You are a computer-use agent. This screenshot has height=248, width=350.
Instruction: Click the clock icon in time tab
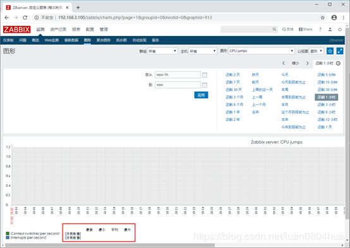[338, 63]
